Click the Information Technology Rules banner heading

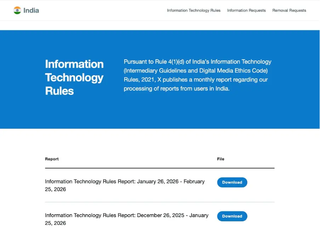[74, 77]
